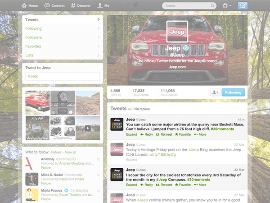Dismiss the Maria Popova suggestion
Viewport: 270px width, 203px height.
pos(98,190)
